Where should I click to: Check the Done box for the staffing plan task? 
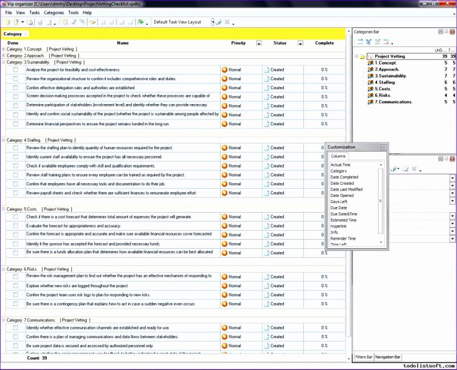tap(15, 147)
